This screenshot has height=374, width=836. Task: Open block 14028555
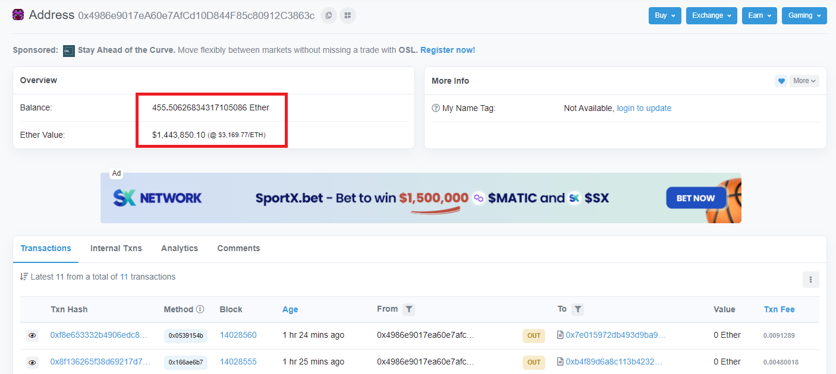(x=238, y=362)
